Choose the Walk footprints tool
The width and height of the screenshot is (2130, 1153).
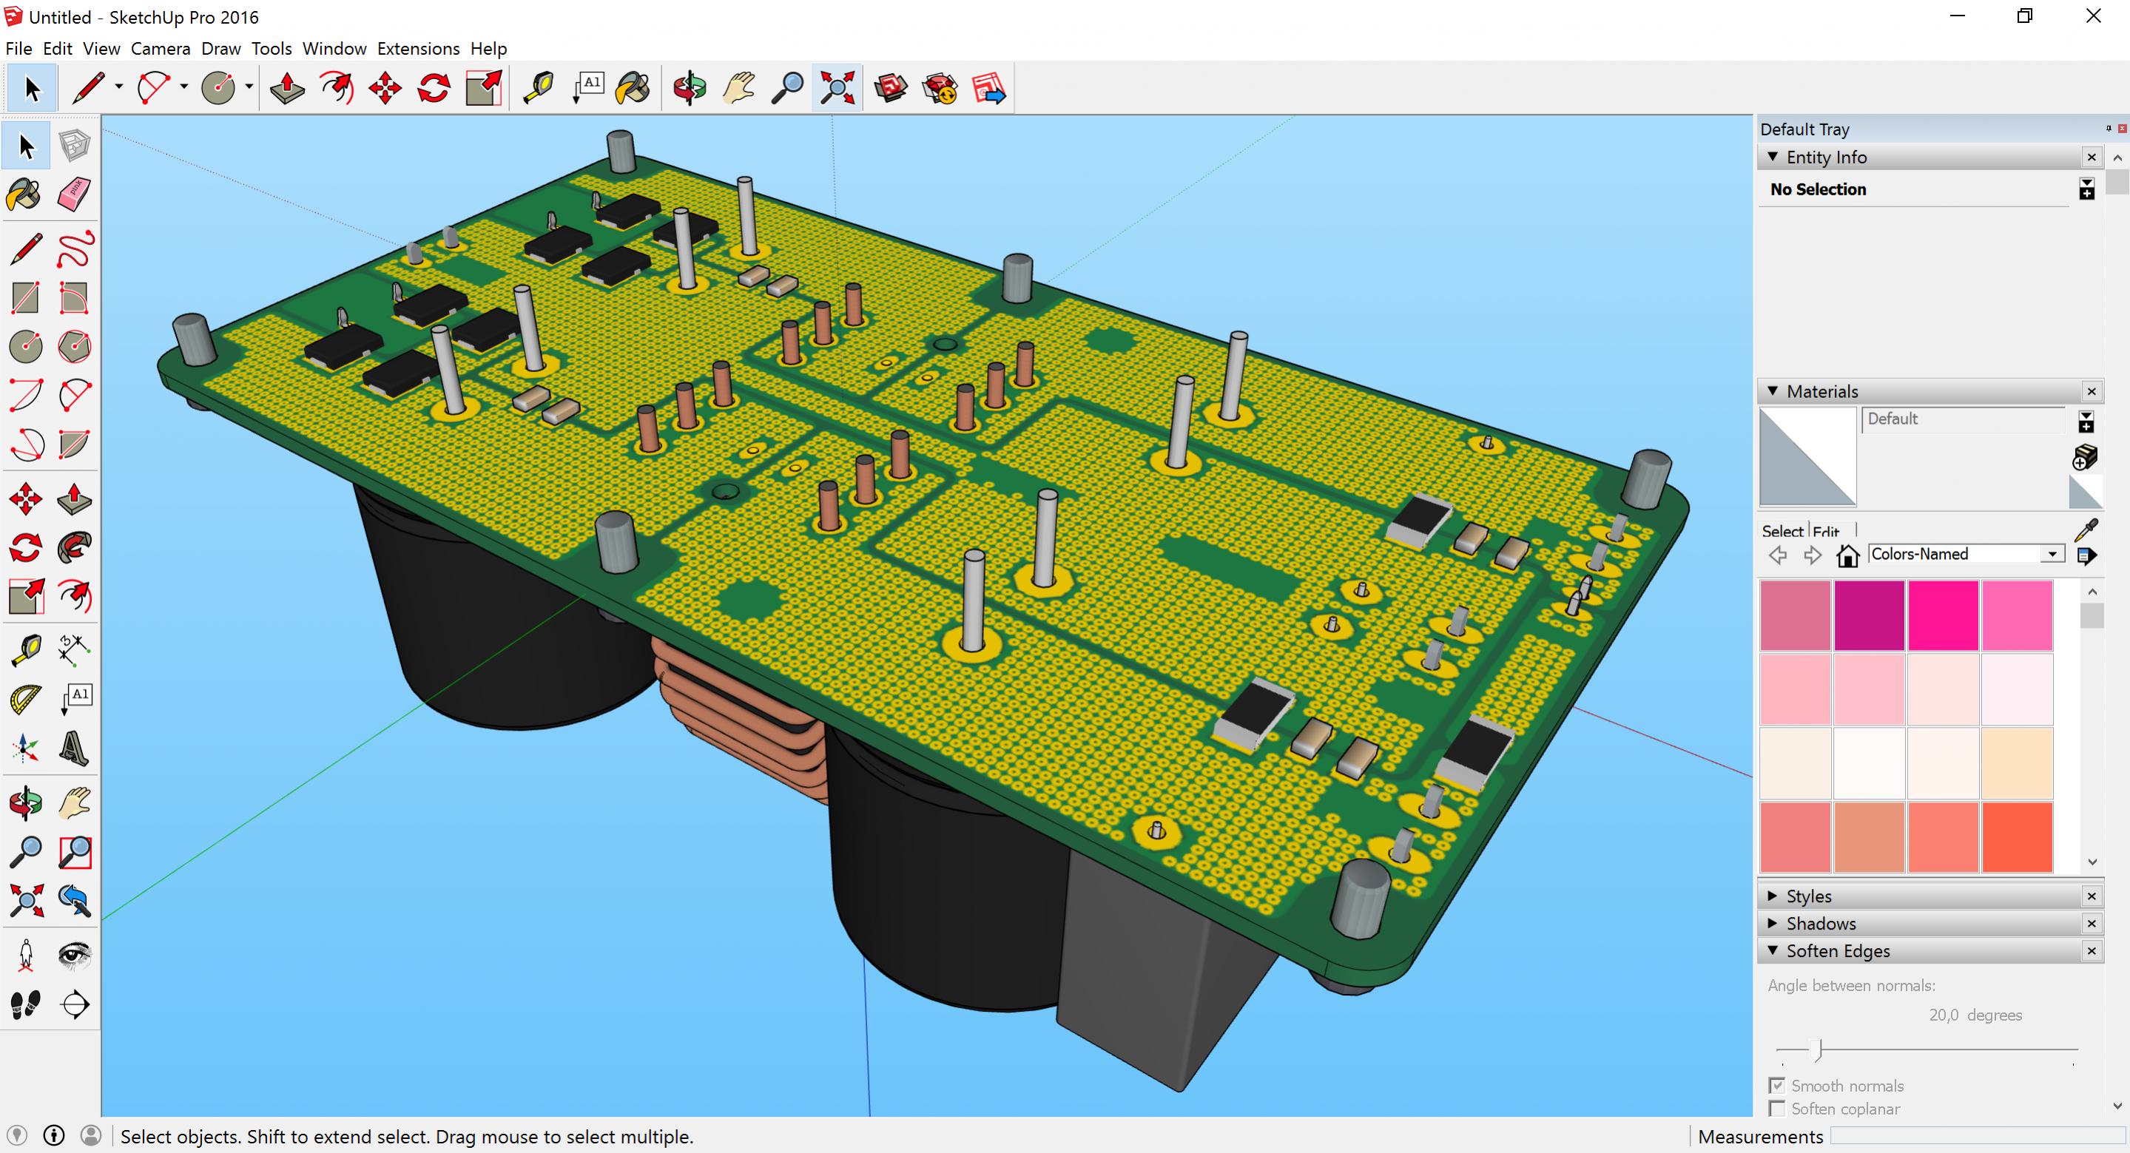click(x=26, y=1004)
